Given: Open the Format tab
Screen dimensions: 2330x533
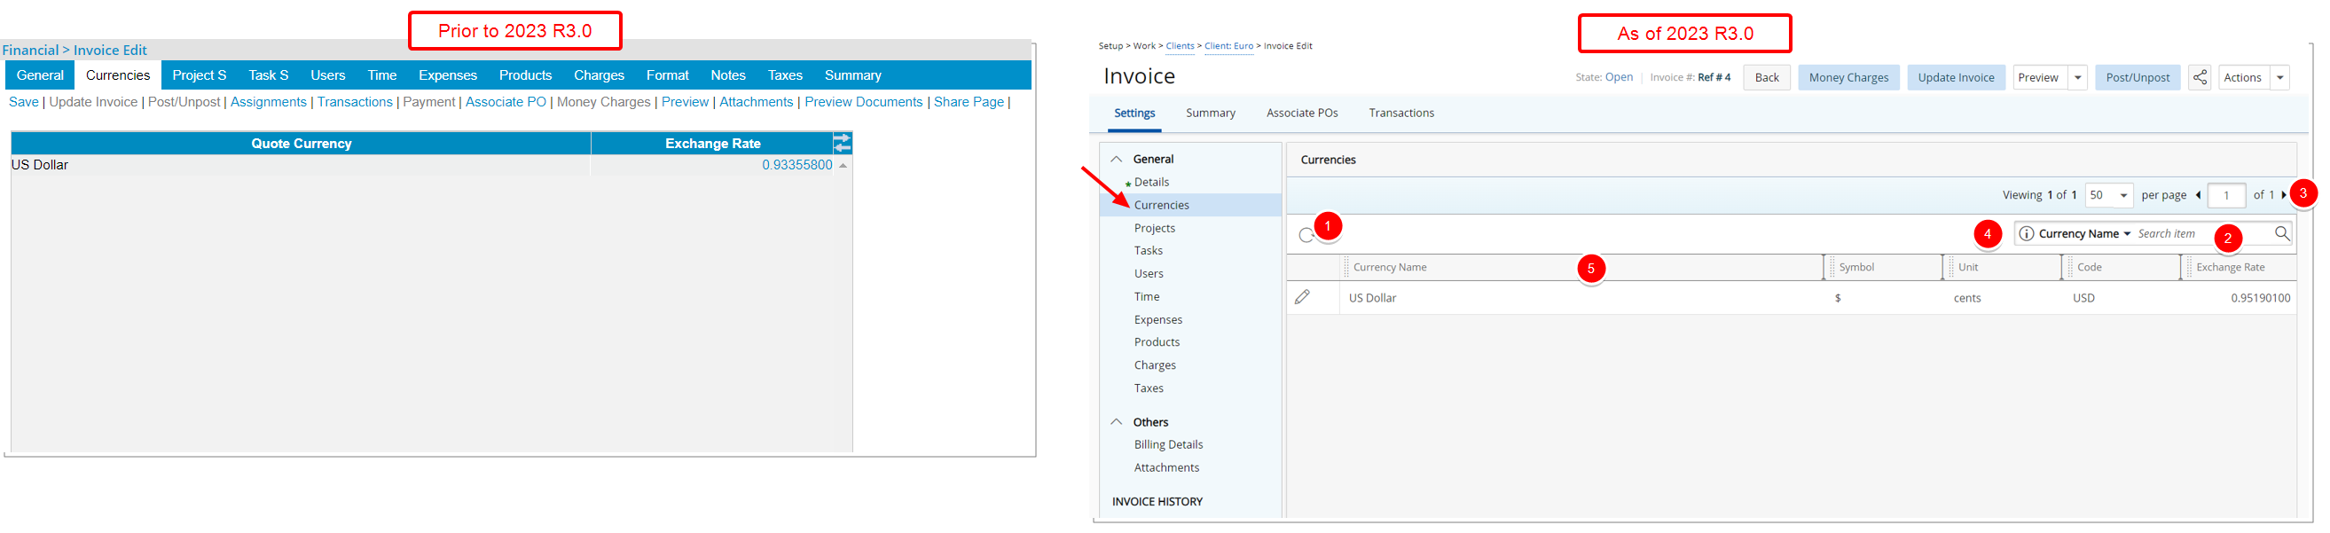Looking at the screenshot, I should (x=668, y=75).
